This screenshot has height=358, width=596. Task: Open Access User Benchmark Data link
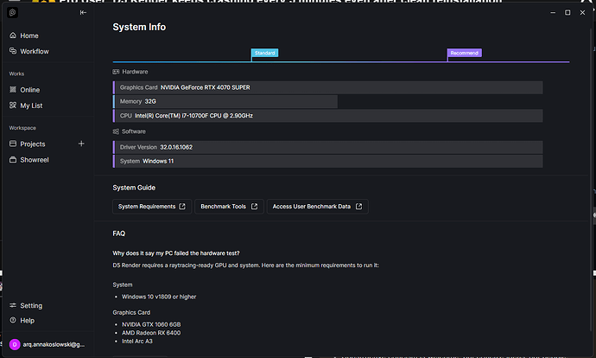tap(317, 207)
